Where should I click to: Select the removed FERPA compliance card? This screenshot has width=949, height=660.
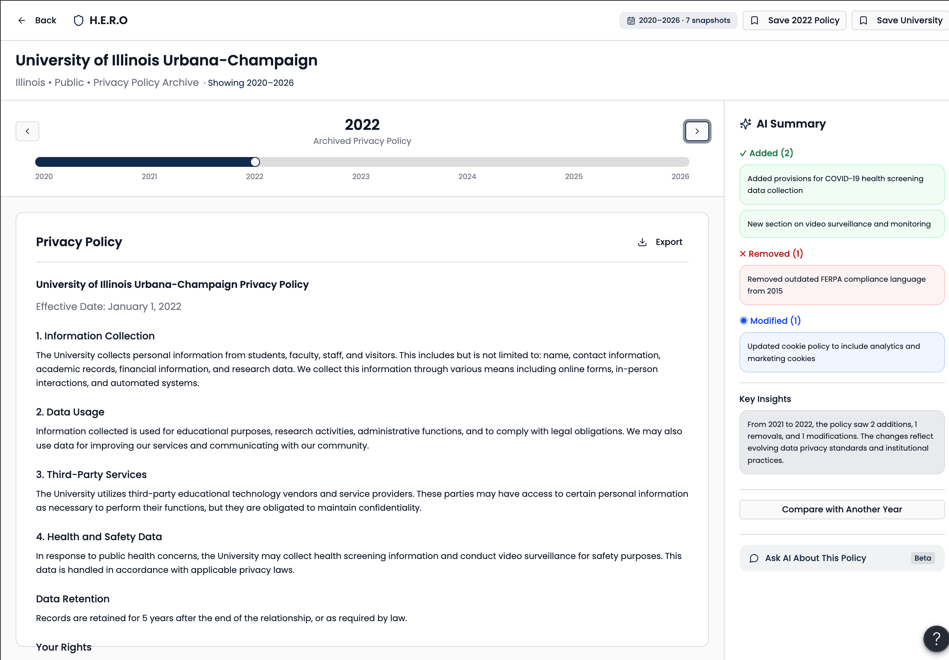(842, 285)
